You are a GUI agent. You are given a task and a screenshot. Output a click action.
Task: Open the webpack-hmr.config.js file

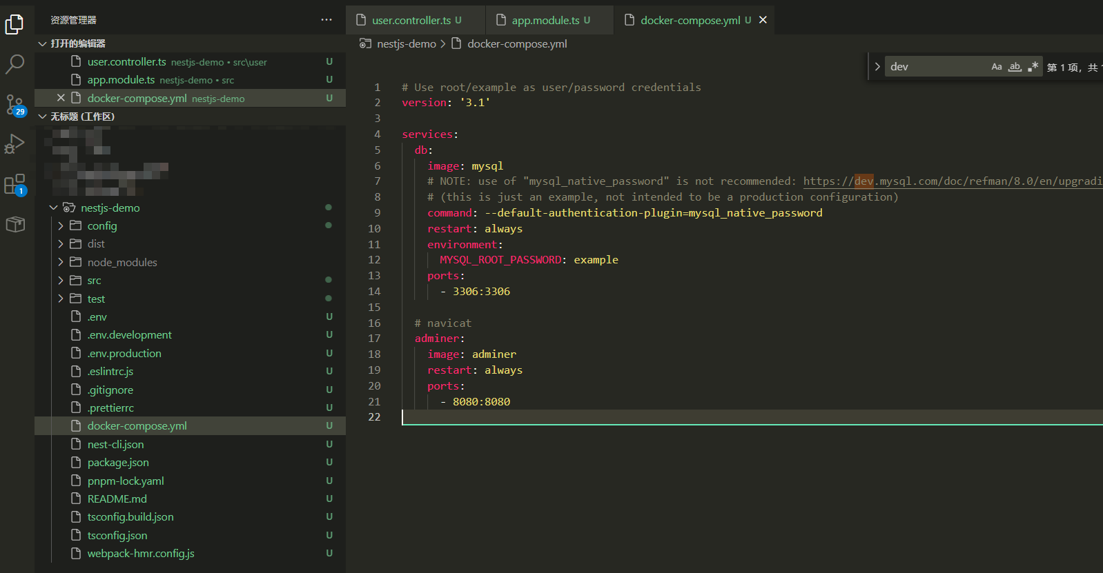coord(190,553)
